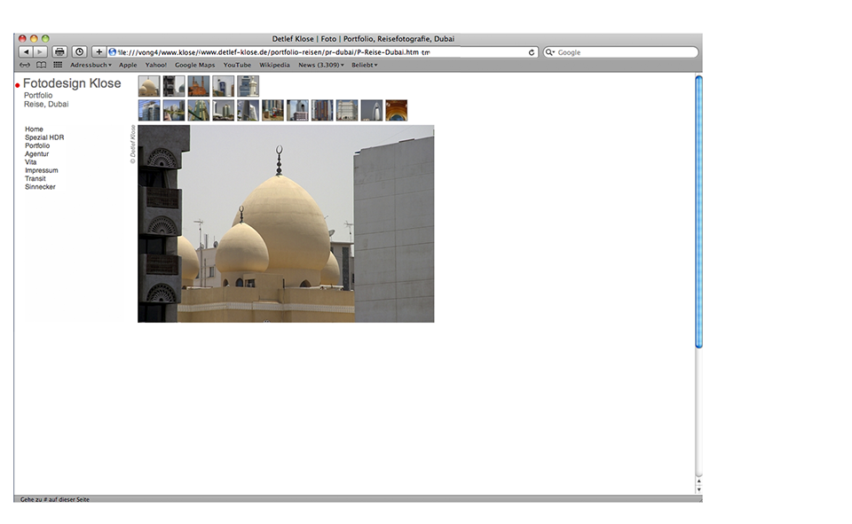The height and width of the screenshot is (524, 852).
Task: Open the reading list glasses icon
Action: coord(25,65)
